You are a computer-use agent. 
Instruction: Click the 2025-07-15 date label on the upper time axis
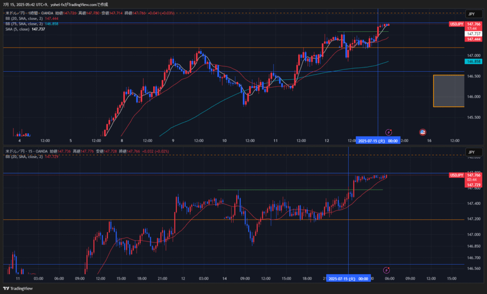[x=378, y=141]
